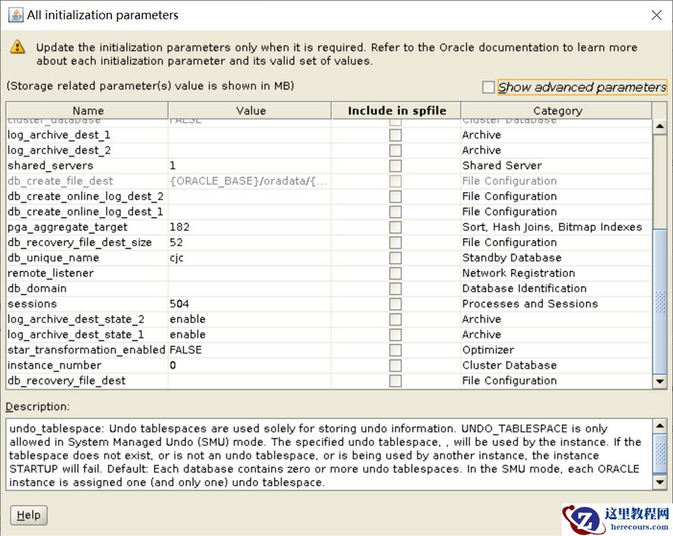Check spfile box for pga_aggregate_target
The width and height of the screenshot is (673, 536).
pyautogui.click(x=395, y=227)
